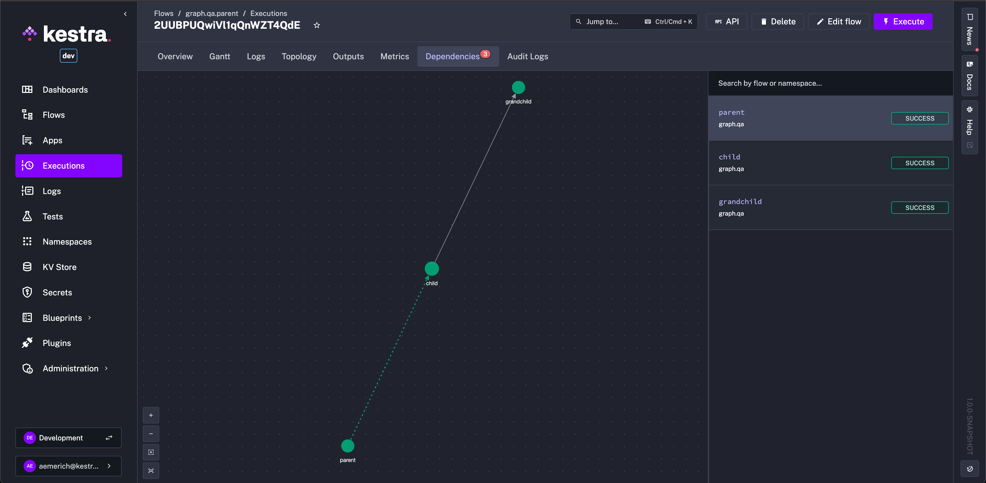
Task: Open the Flows section in the sidebar
Action: [x=54, y=114]
